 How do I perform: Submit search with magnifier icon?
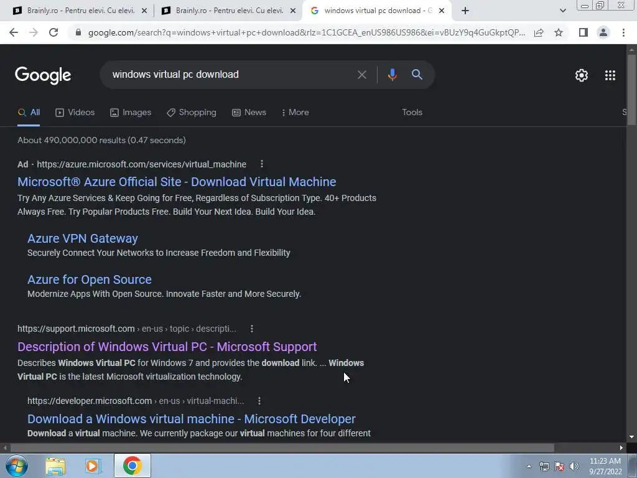pyautogui.click(x=417, y=75)
